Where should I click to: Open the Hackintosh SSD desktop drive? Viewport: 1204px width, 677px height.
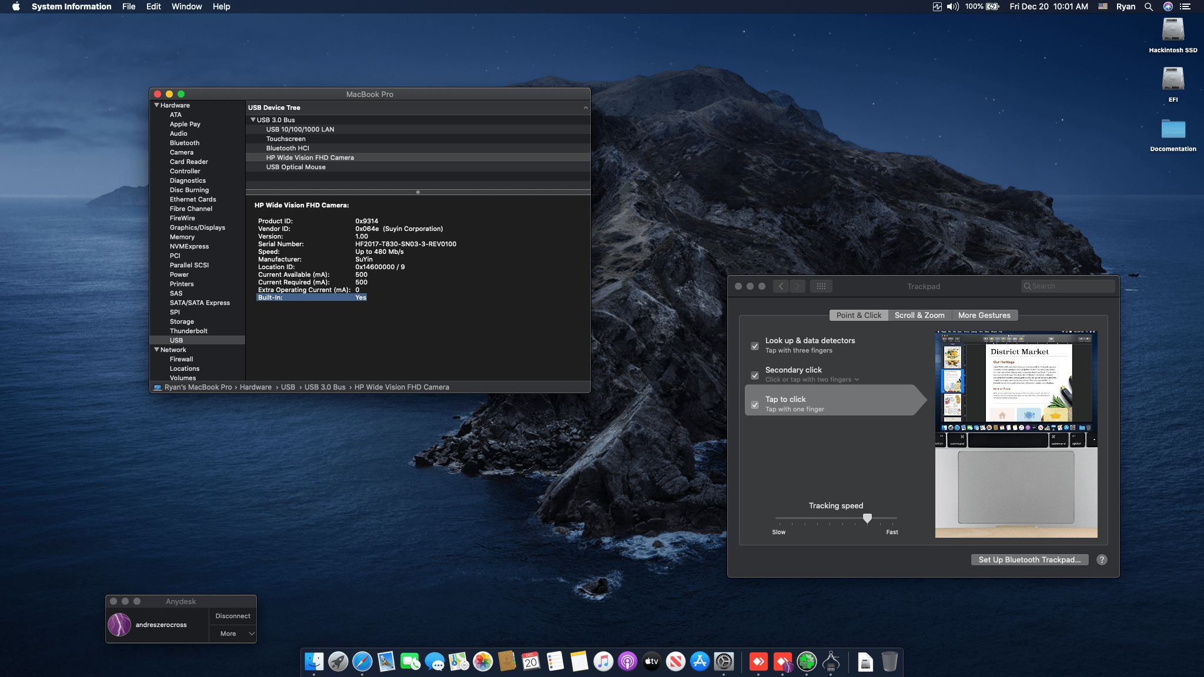1173,29
